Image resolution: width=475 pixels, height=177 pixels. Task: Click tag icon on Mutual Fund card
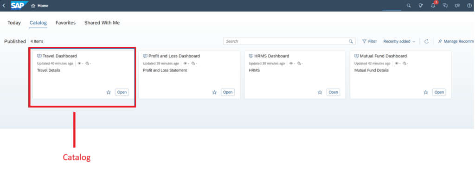tap(404, 63)
